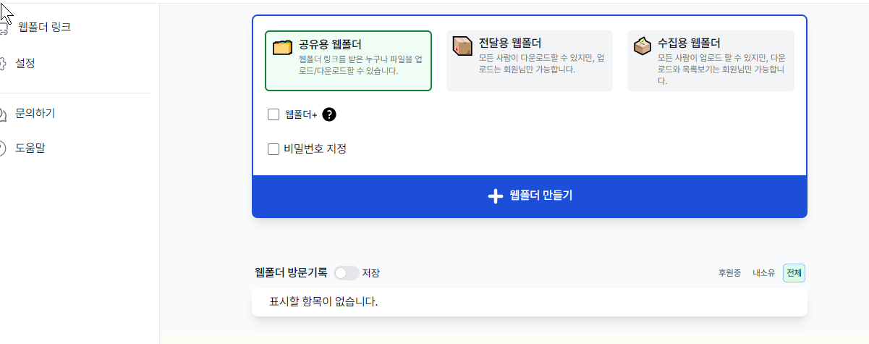
Task: Click the 수집용 웹폴더 description text
Action: coord(721,69)
